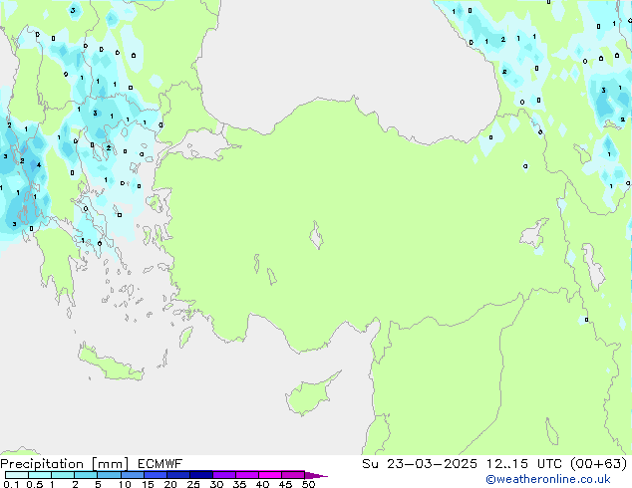Image resolution: width=632 pixels, height=488 pixels.
Task: Pick the legend swatch between 0.1 and 0.5
Action: [17, 475]
